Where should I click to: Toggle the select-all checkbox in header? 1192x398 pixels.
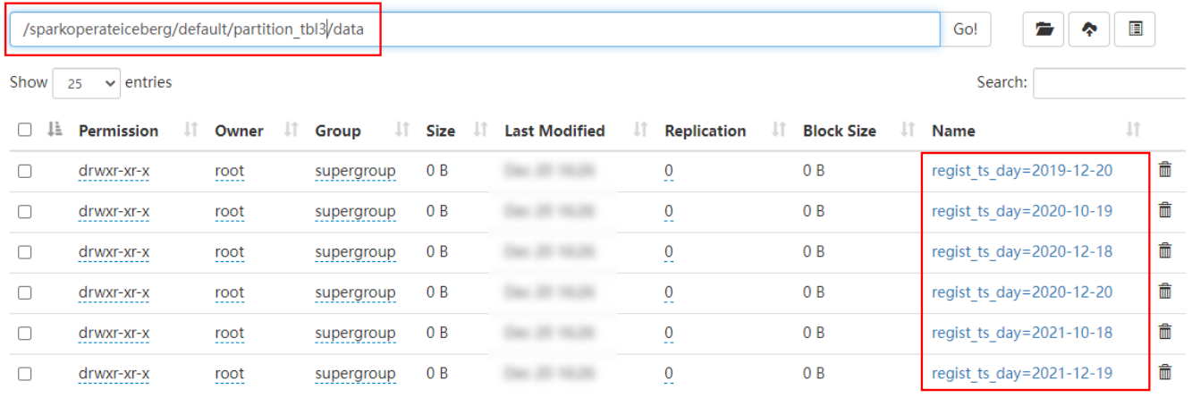pyautogui.click(x=25, y=131)
